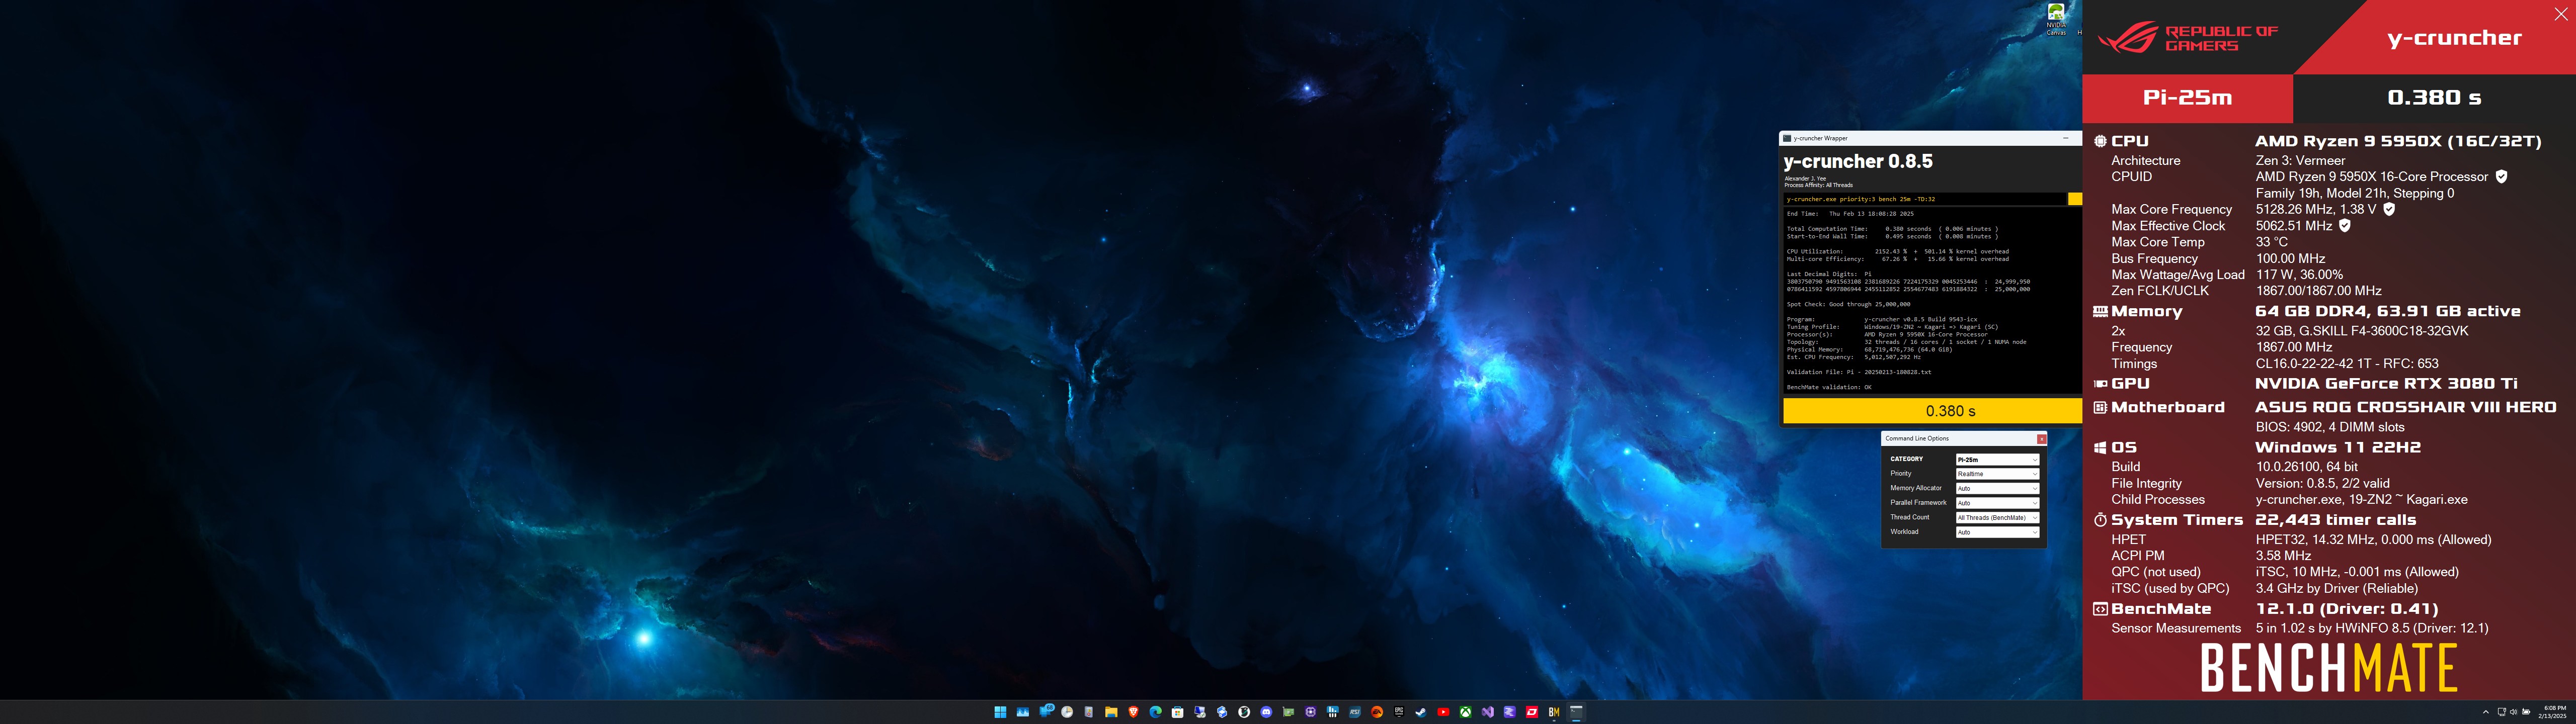Open the taskbar clock and date

2553,712
